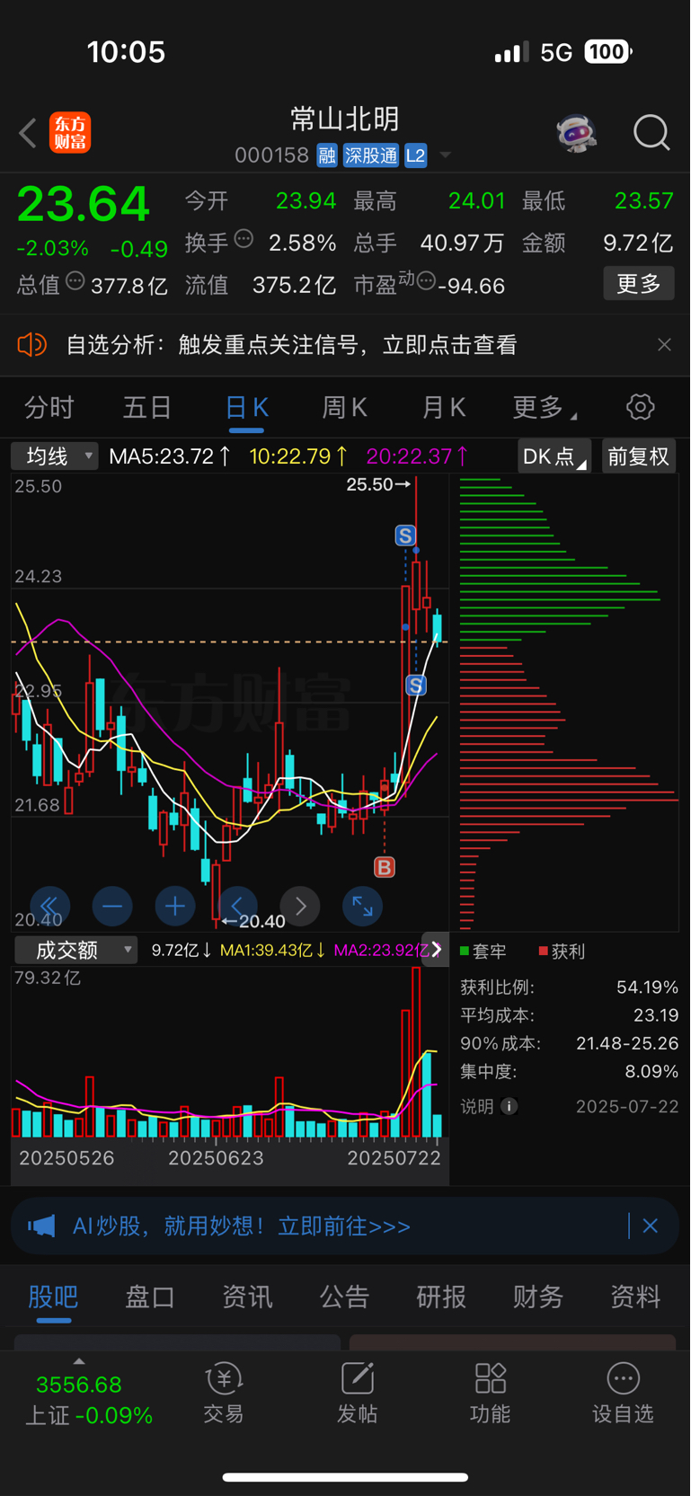Tap info circle beside 市盈动
691x1496 pixels.
(427, 281)
